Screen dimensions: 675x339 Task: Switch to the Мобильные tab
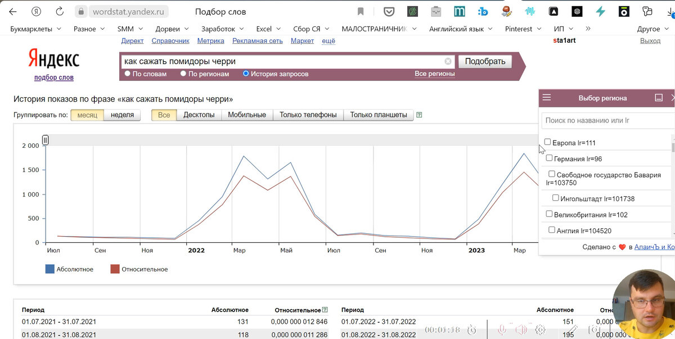click(x=247, y=115)
